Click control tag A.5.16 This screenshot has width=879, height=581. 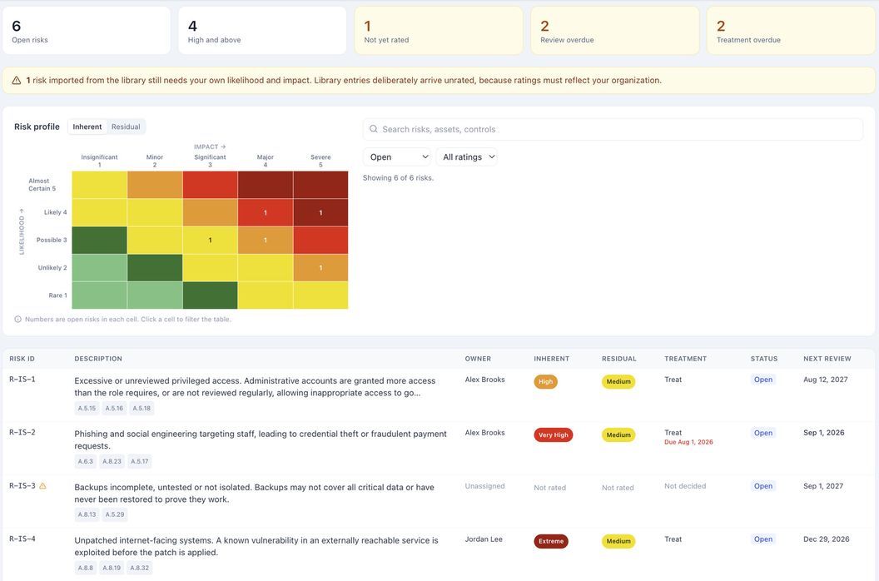pyautogui.click(x=114, y=408)
